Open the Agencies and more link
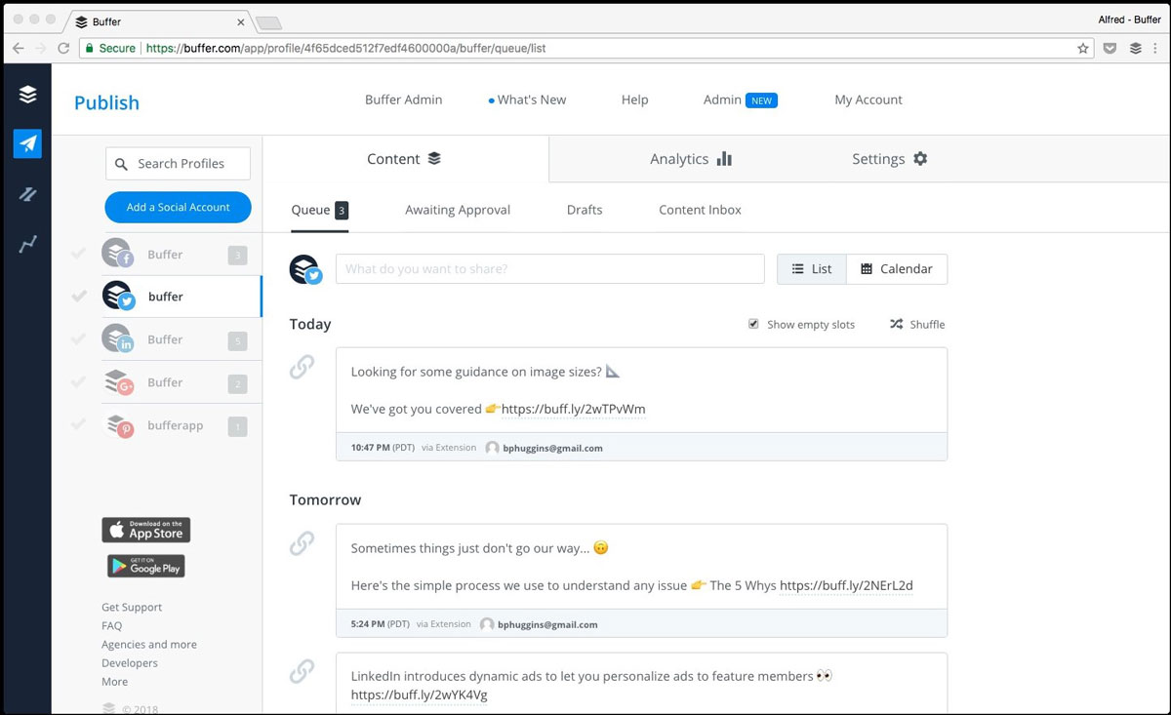This screenshot has width=1171, height=715. 149,645
